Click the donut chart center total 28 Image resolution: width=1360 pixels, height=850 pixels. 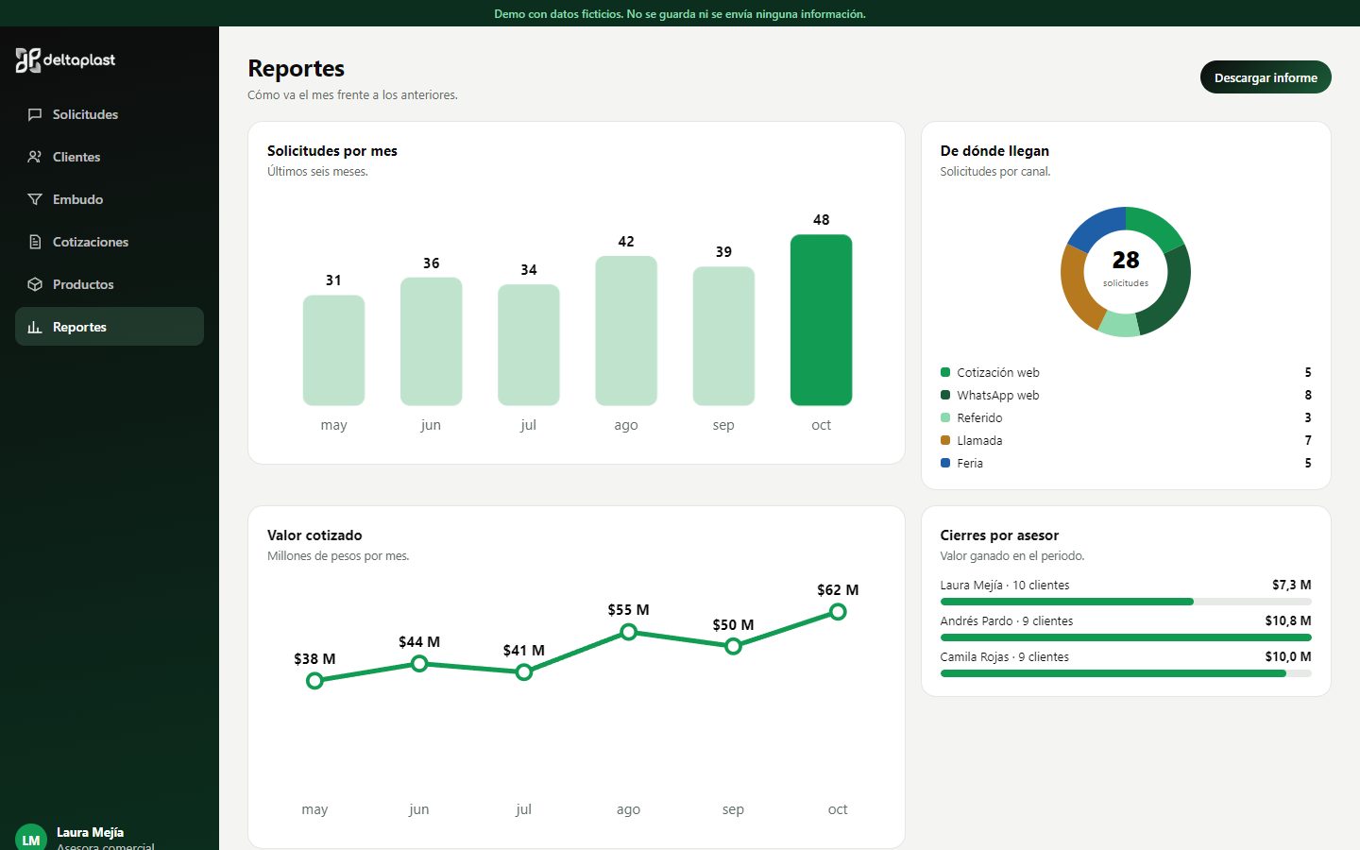point(1126,260)
